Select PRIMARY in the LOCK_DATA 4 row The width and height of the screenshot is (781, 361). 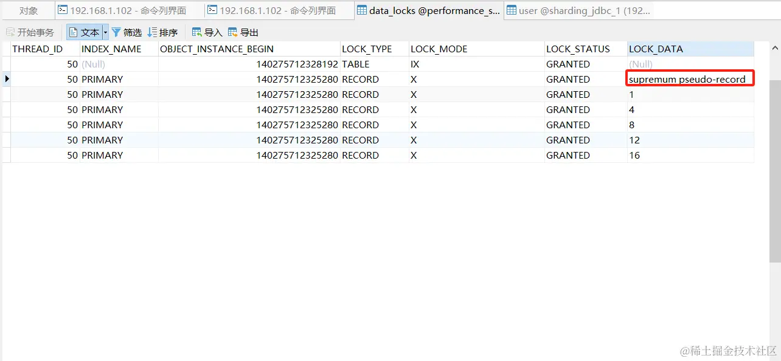click(x=119, y=109)
